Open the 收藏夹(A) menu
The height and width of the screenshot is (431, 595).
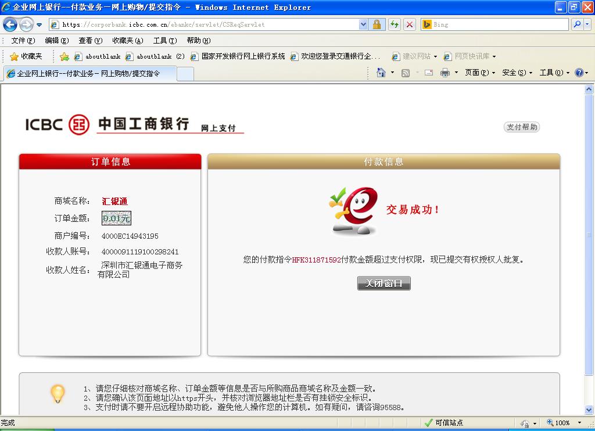click(128, 41)
